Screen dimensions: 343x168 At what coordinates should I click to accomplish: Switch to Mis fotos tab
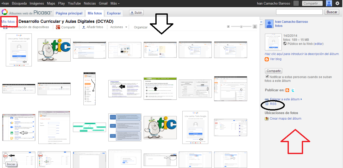pos(95,13)
